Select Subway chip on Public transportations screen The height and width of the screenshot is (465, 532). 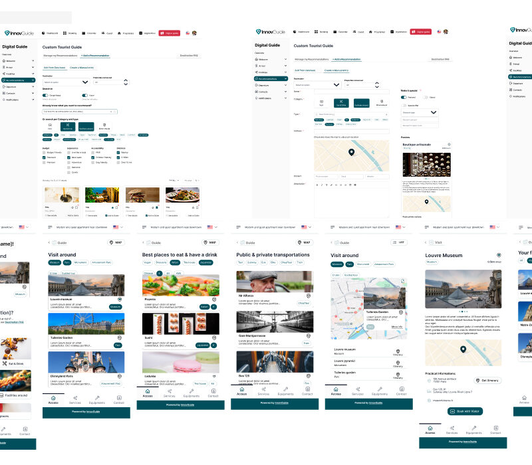click(x=252, y=262)
